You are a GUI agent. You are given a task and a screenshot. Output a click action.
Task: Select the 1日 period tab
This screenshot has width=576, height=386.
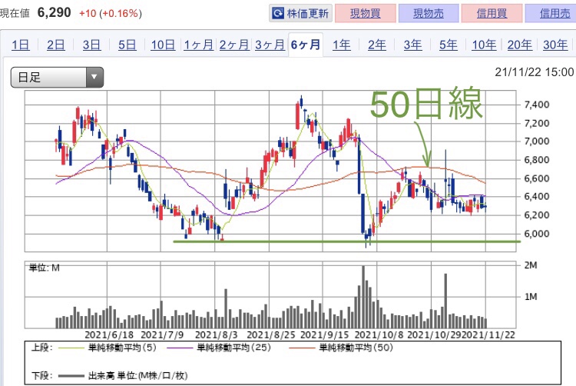click(x=21, y=45)
